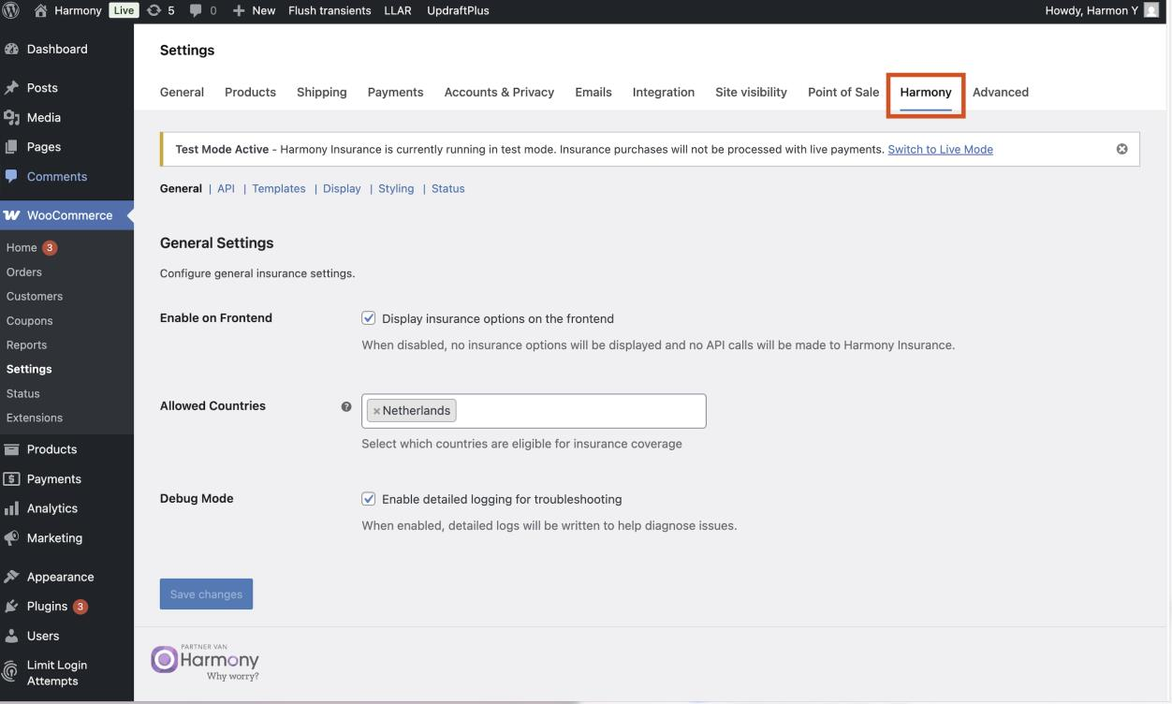Remove the Netherlands country tag

[376, 411]
